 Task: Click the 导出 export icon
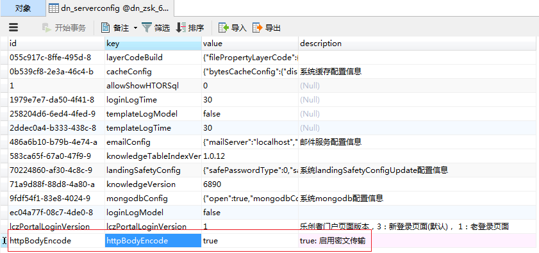(x=258, y=28)
